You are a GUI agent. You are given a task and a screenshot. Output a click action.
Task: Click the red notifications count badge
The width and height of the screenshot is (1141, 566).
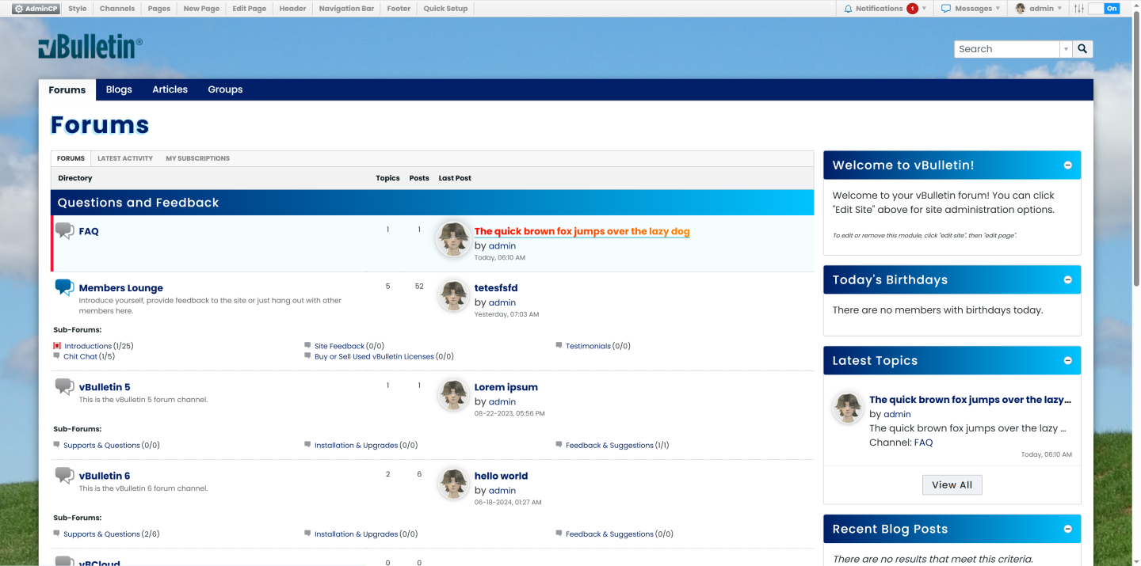(x=912, y=9)
